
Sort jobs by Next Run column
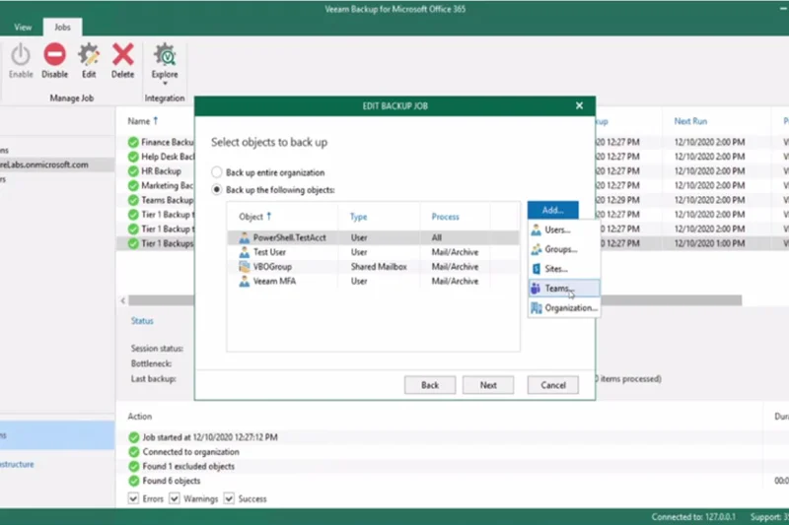pyautogui.click(x=690, y=121)
